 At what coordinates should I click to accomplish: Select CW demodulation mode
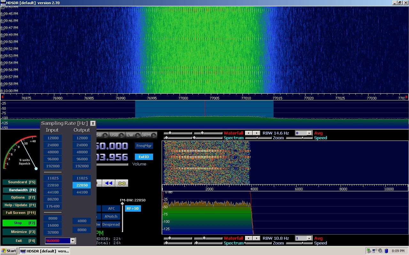coord(133,135)
